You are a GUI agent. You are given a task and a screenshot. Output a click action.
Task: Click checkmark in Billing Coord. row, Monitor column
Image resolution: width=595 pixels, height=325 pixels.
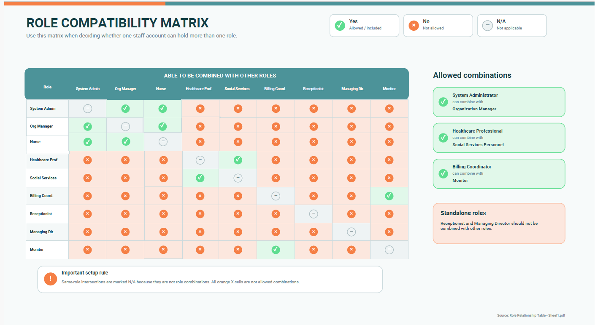point(389,196)
